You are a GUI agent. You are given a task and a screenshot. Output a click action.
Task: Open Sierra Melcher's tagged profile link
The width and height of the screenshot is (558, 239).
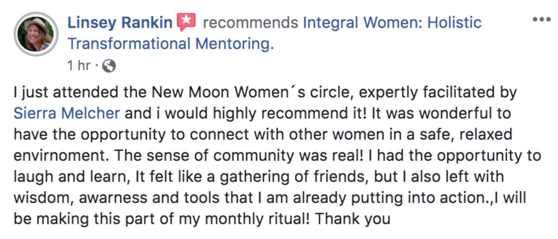click(x=67, y=113)
